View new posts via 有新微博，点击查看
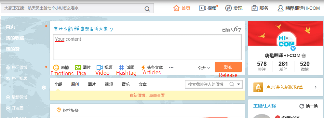Viewport: 324px width, 118px height. click(x=147, y=96)
